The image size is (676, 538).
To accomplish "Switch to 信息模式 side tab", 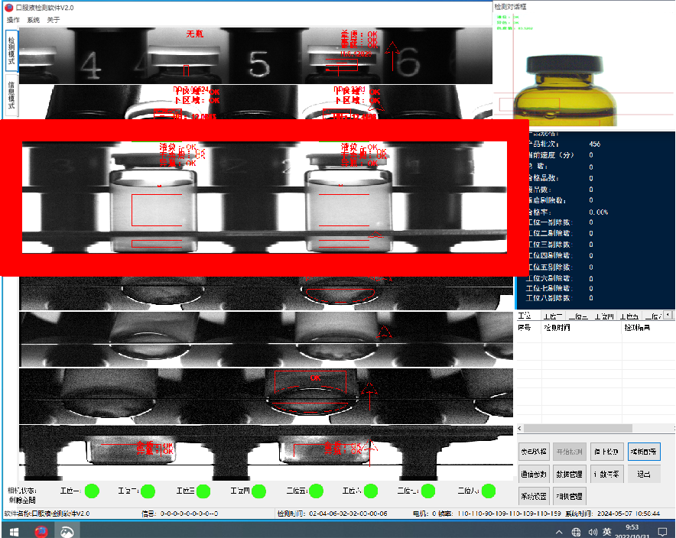I will coord(11,96).
